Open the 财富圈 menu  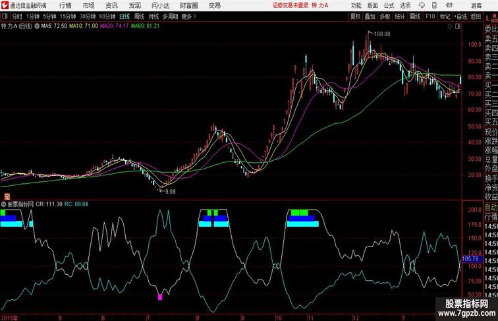[x=188, y=5]
